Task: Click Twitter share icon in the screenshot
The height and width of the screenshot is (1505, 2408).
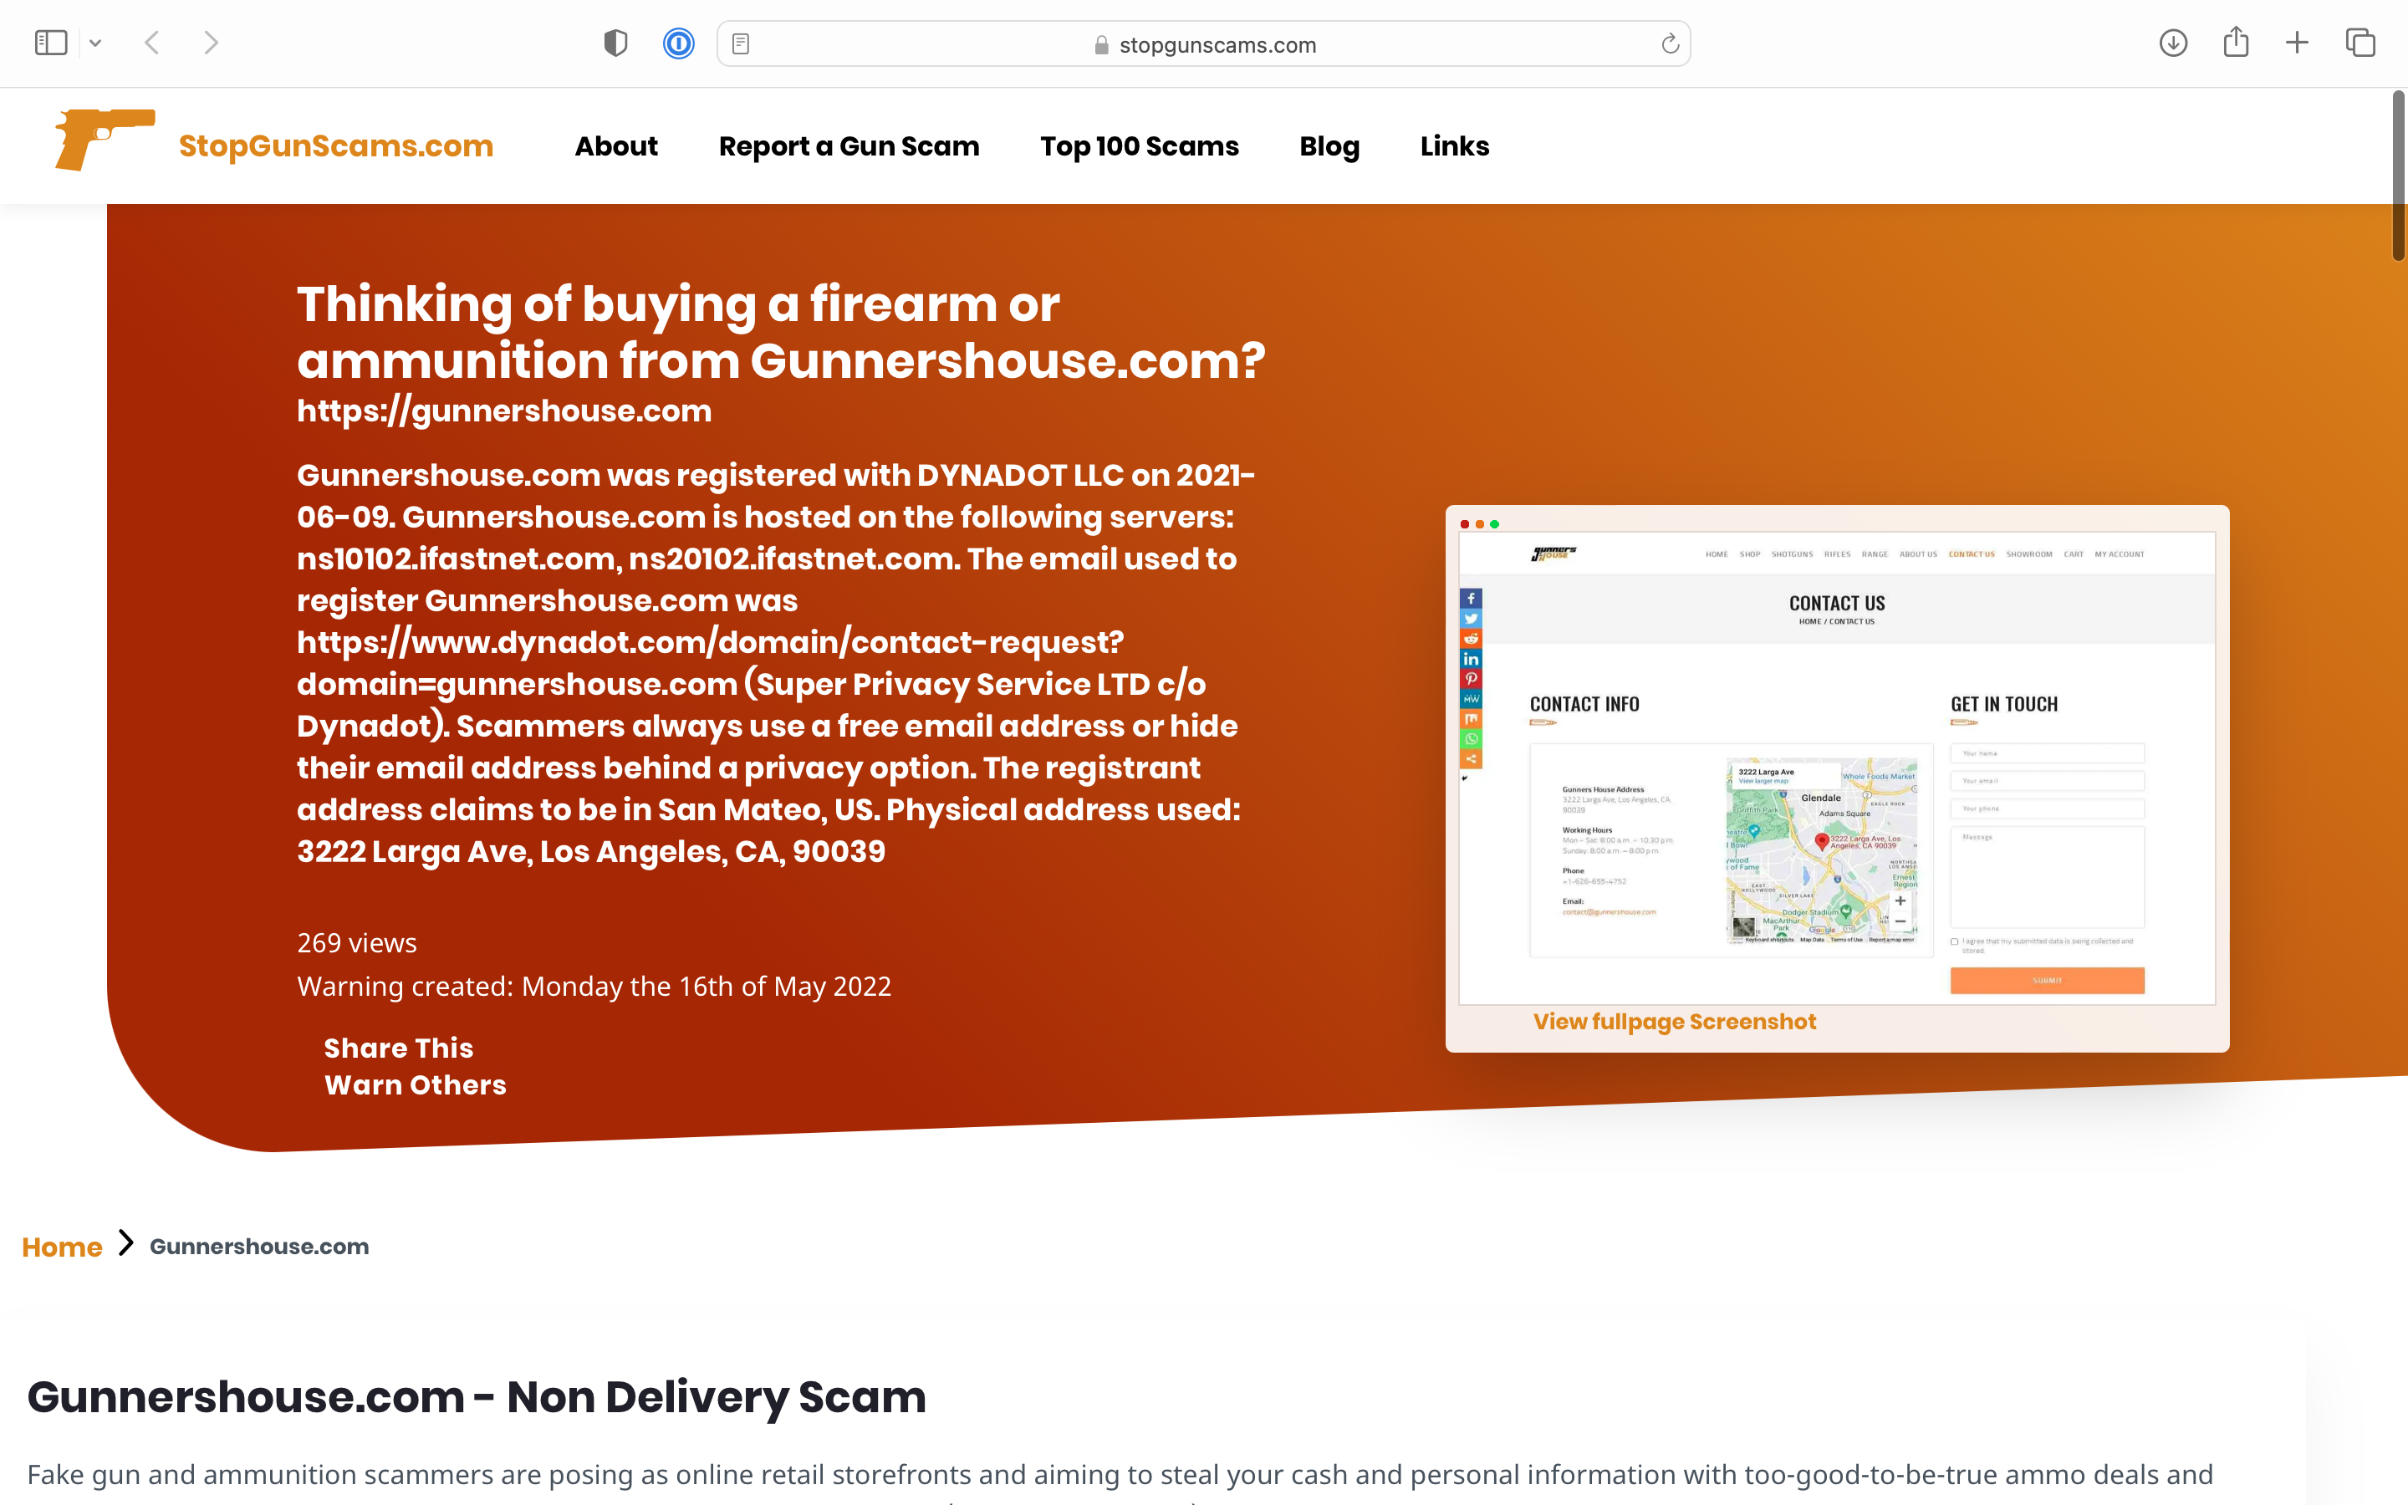Action: [1471, 618]
